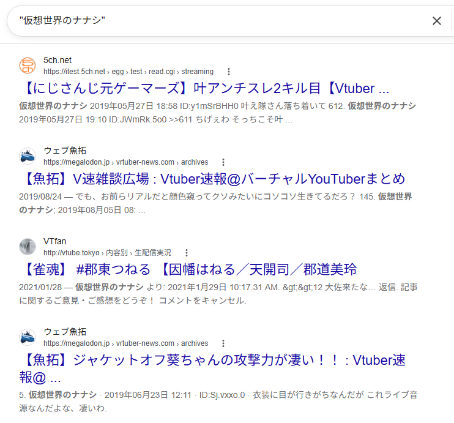
Task: Click the VTfan site name
Action: [54, 241]
